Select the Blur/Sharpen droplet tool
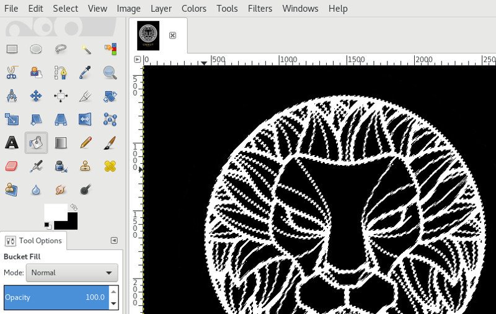The height and width of the screenshot is (314, 496). point(36,190)
